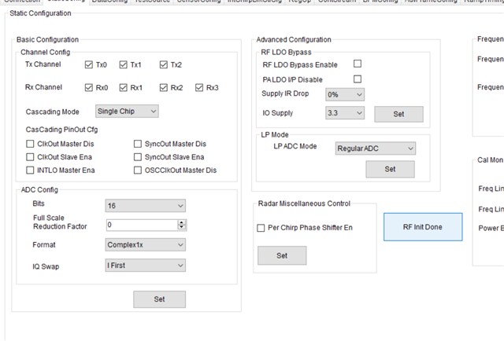Click the RF Init Done button
The height and width of the screenshot is (341, 504).
click(x=423, y=227)
